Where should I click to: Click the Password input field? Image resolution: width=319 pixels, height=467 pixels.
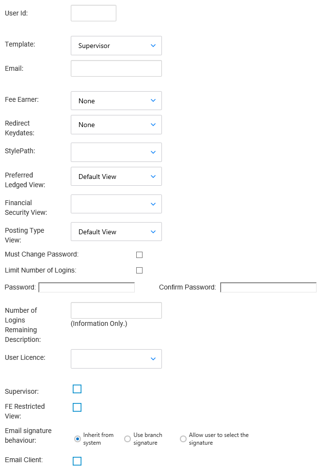click(87, 288)
